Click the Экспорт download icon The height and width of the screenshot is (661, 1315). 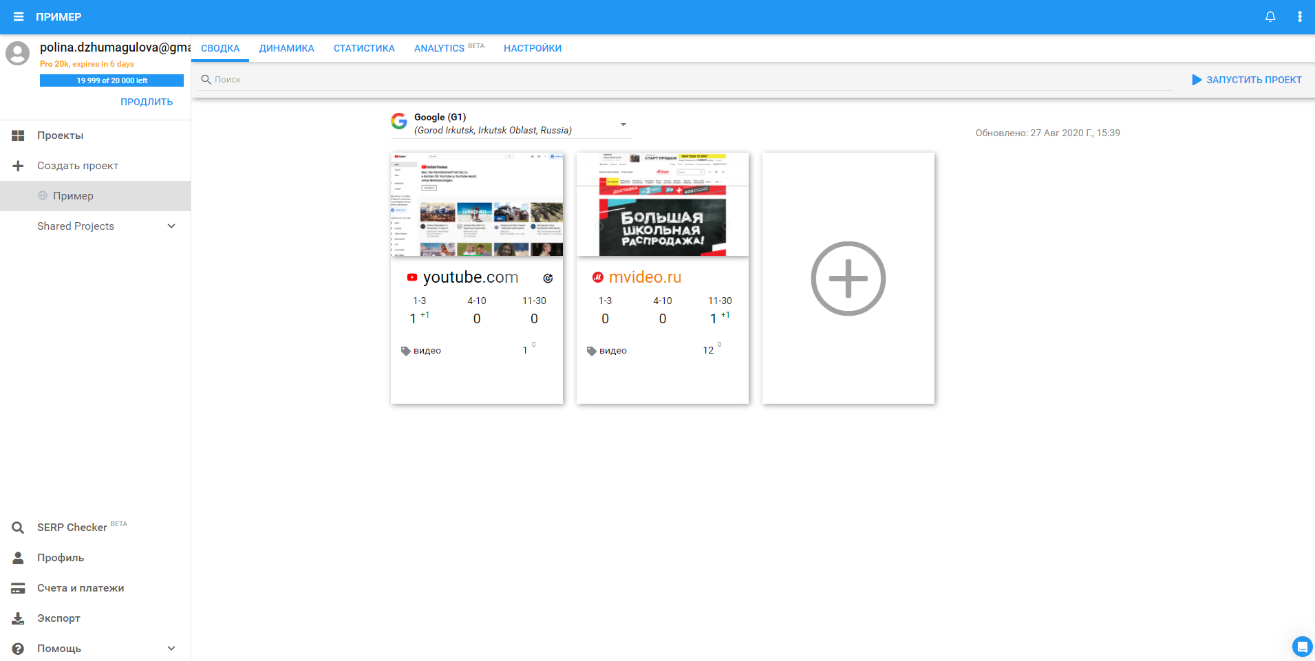(18, 618)
